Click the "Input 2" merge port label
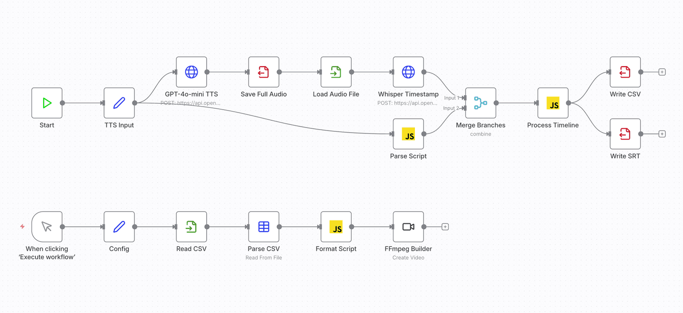This screenshot has height=313, width=683. [451, 108]
